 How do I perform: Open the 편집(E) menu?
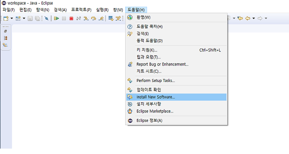(x=25, y=10)
